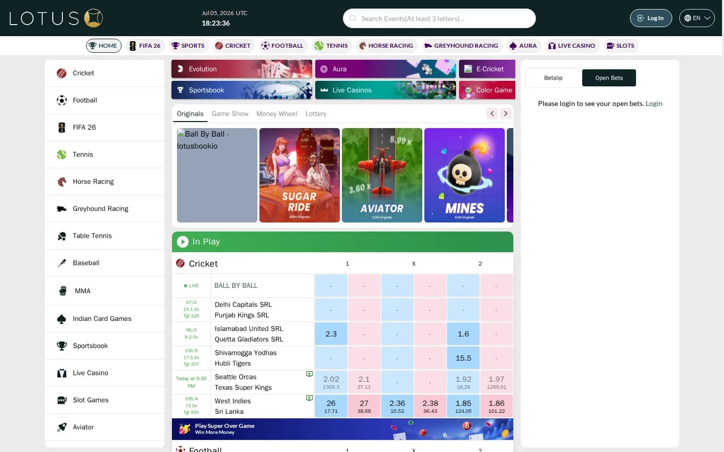Select lay odds 1.86 for Sri Lanka
Viewport: 724px width, 452px height.
point(496,406)
